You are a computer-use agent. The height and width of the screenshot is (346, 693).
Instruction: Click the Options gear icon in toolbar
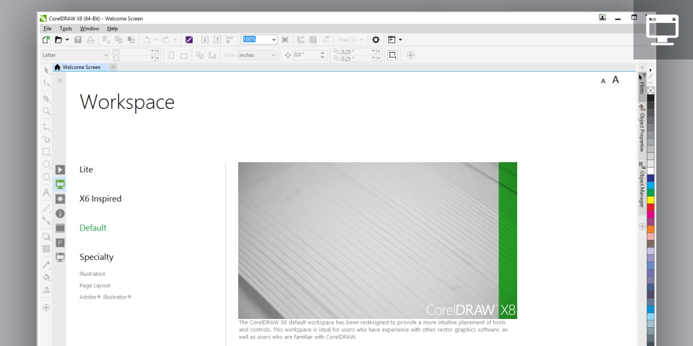(x=376, y=40)
